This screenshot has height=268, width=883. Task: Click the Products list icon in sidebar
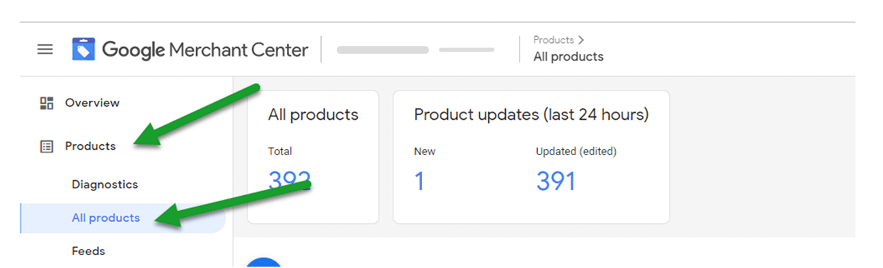point(46,146)
